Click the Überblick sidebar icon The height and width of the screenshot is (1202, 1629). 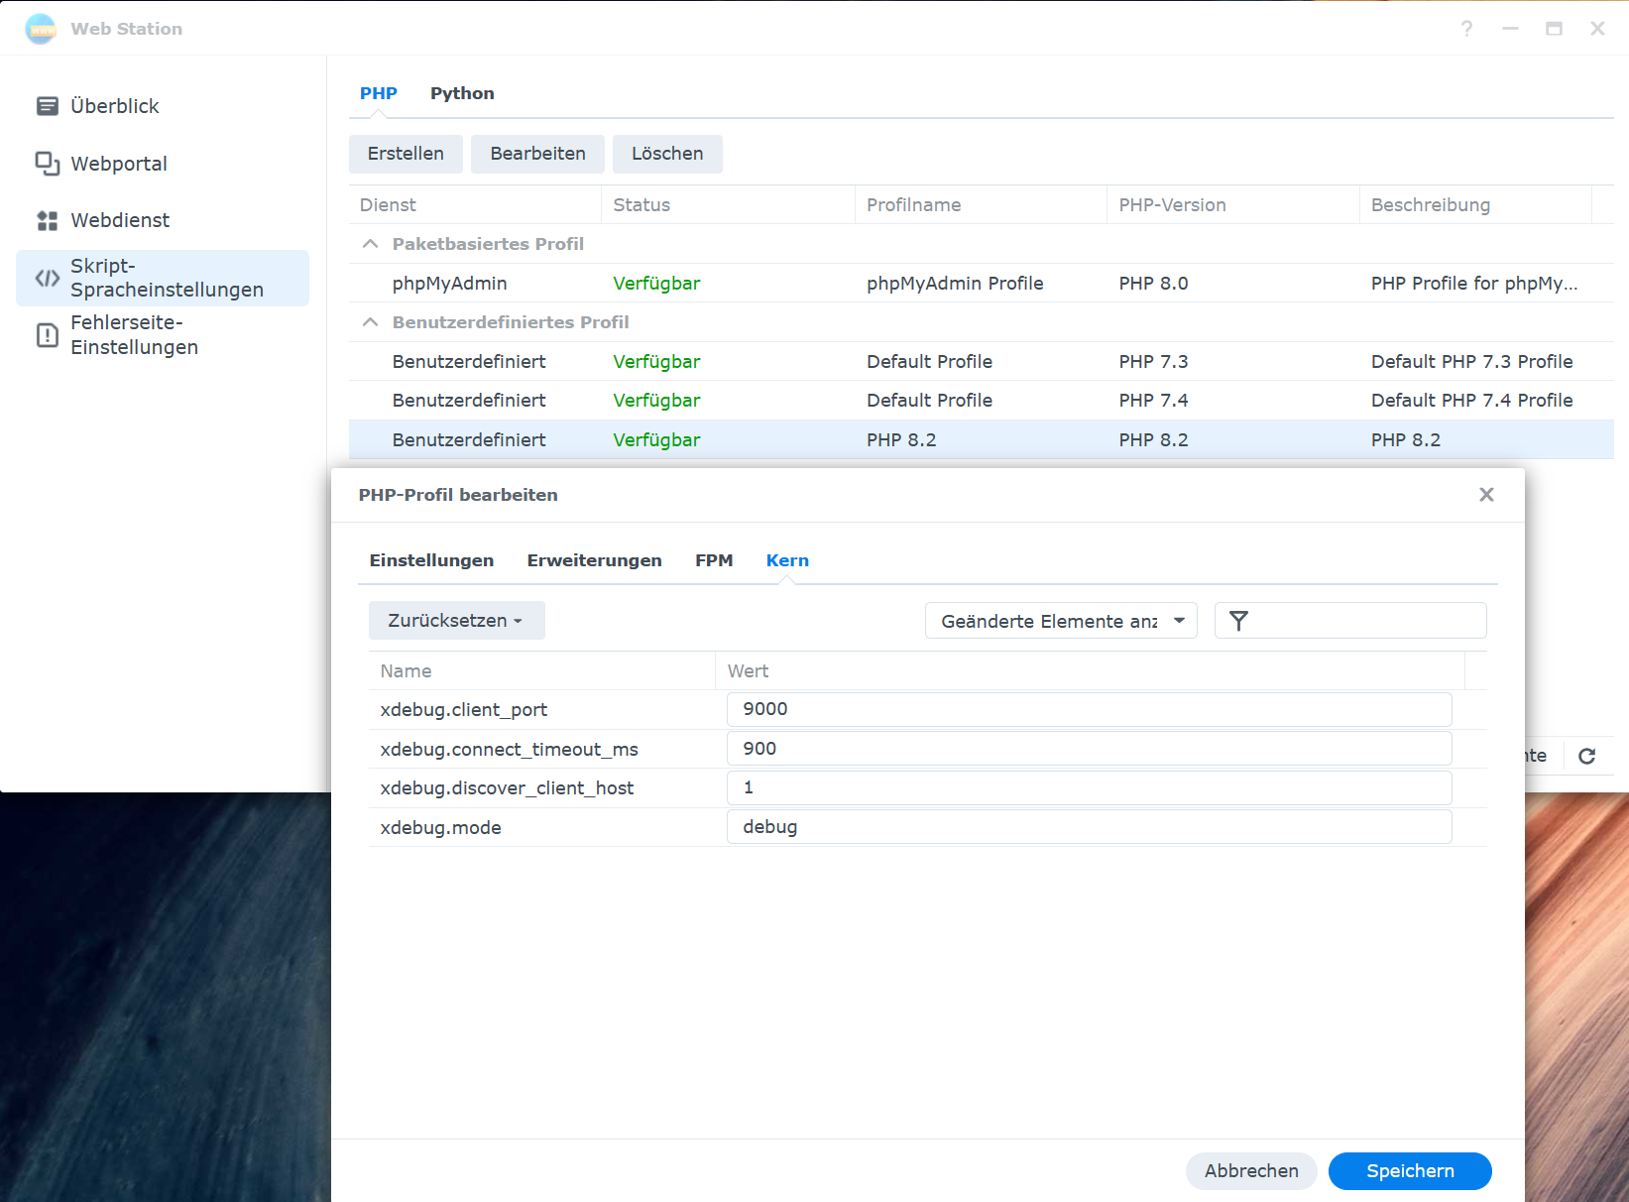coord(47,106)
